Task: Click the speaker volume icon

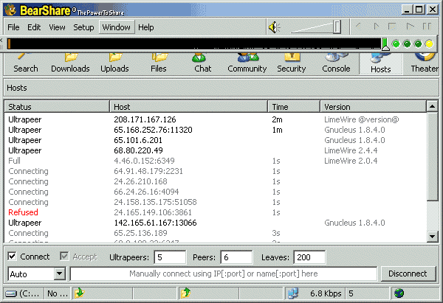Action: click(274, 27)
